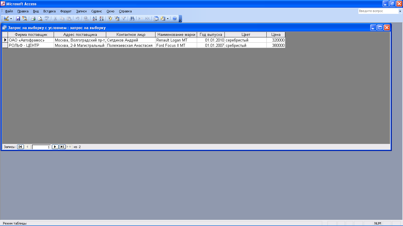Open the Правка menu

23,11
